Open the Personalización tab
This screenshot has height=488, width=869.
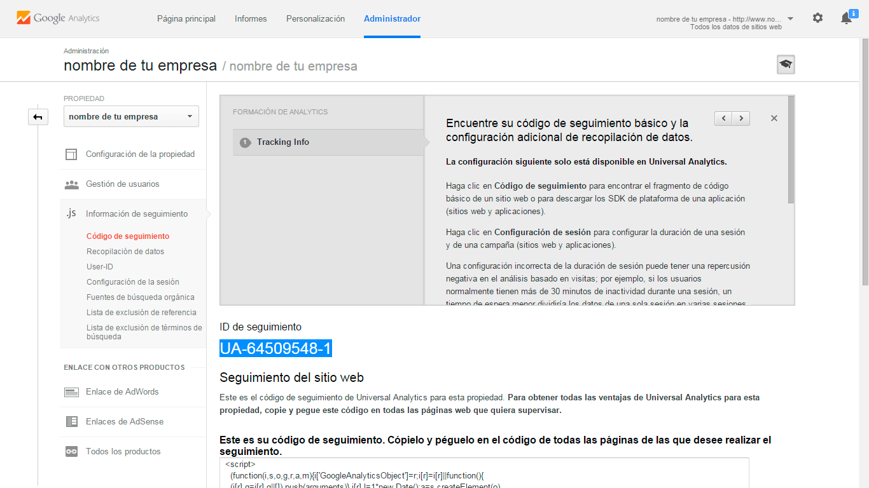316,19
